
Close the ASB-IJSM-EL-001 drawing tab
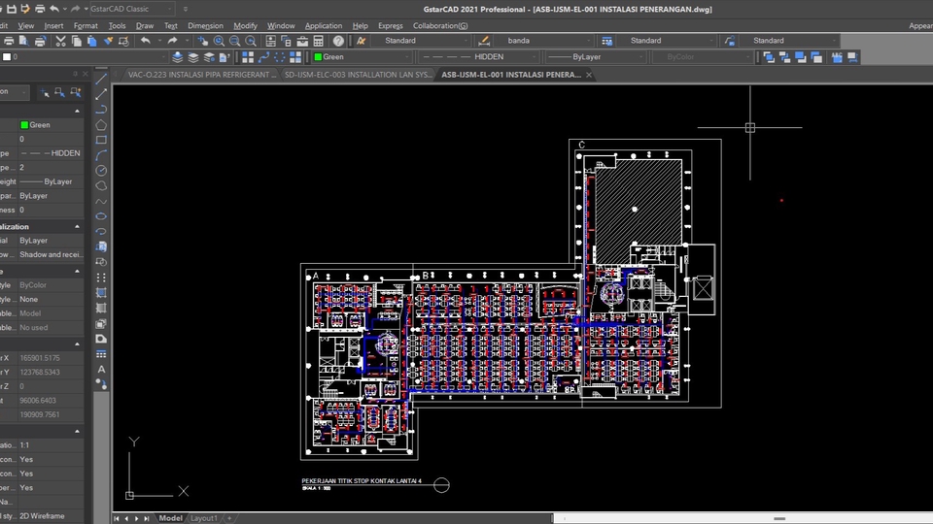589,74
